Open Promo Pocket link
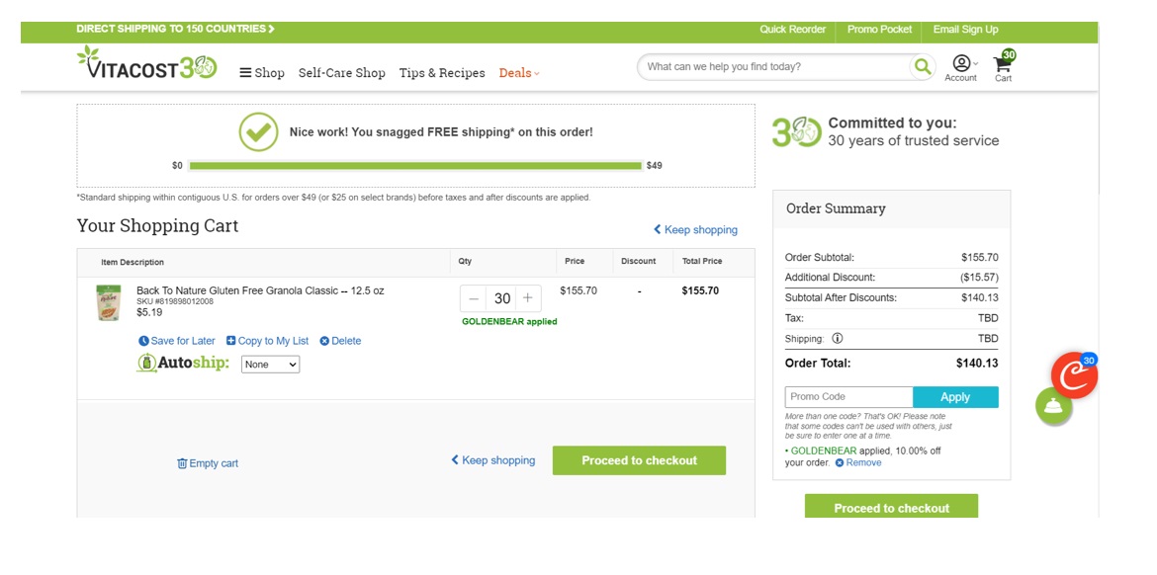 [x=879, y=30]
